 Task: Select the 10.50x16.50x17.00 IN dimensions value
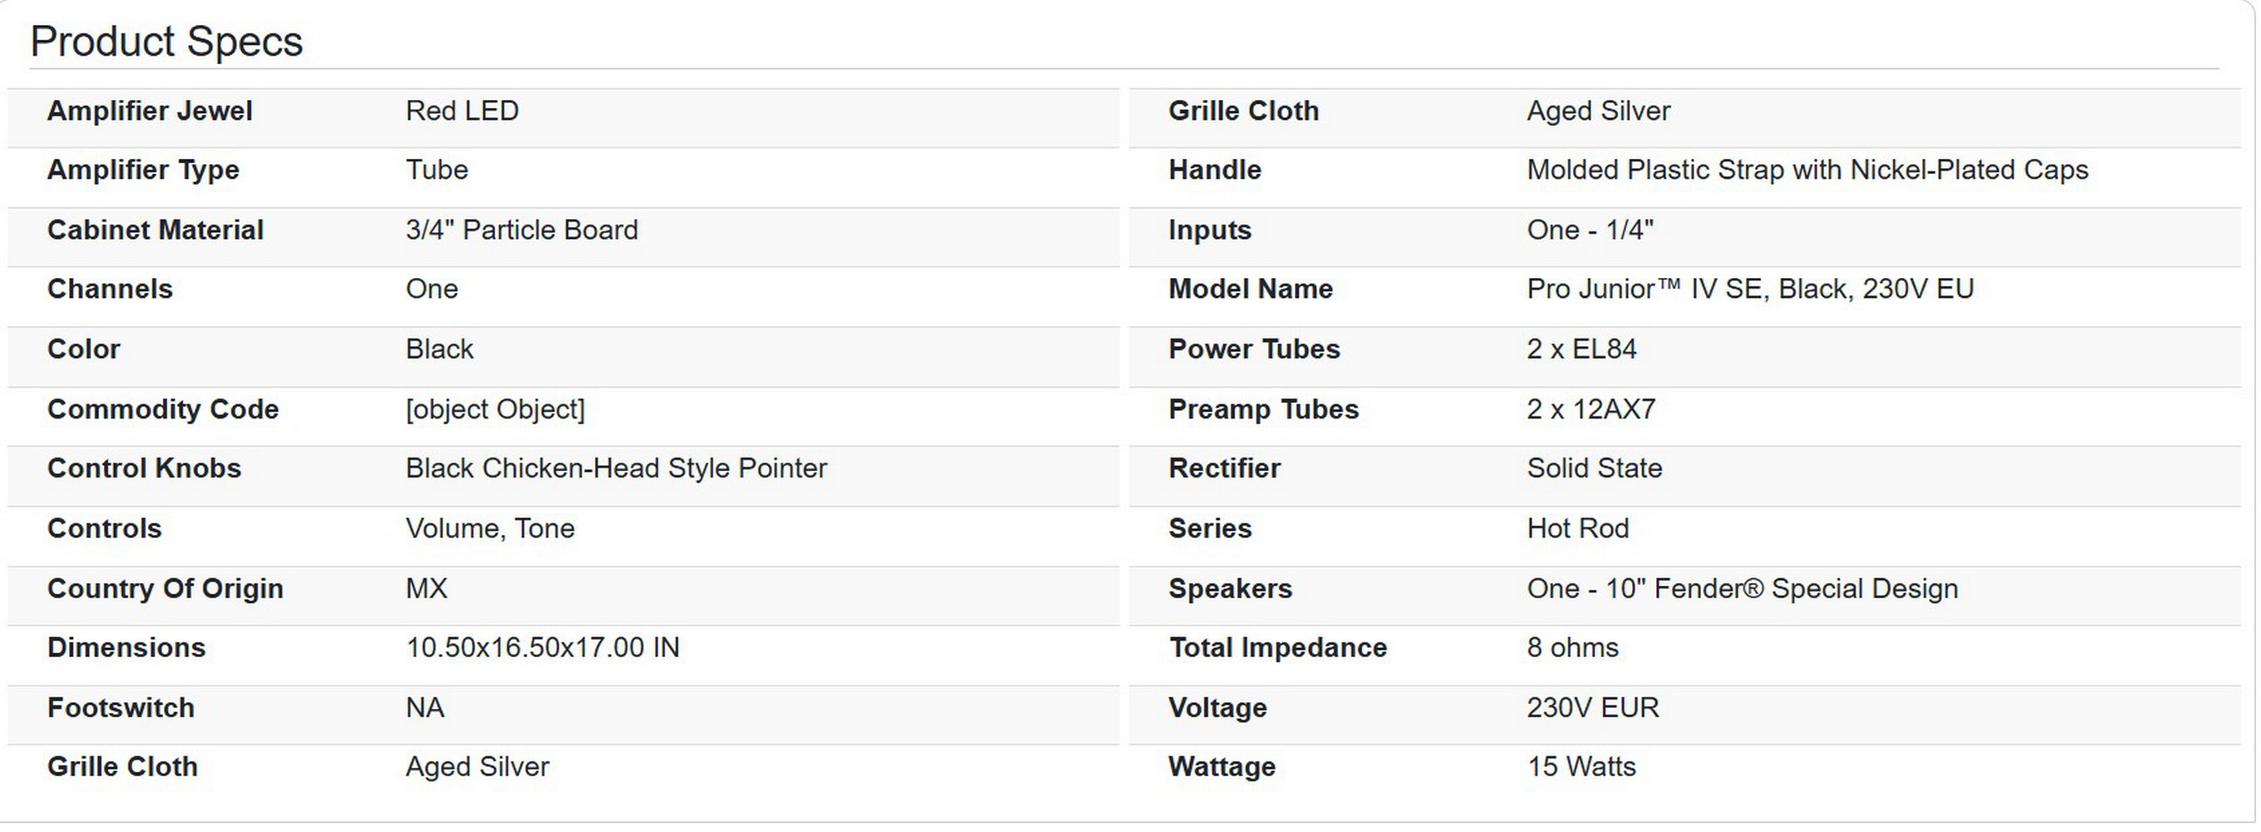tap(543, 647)
